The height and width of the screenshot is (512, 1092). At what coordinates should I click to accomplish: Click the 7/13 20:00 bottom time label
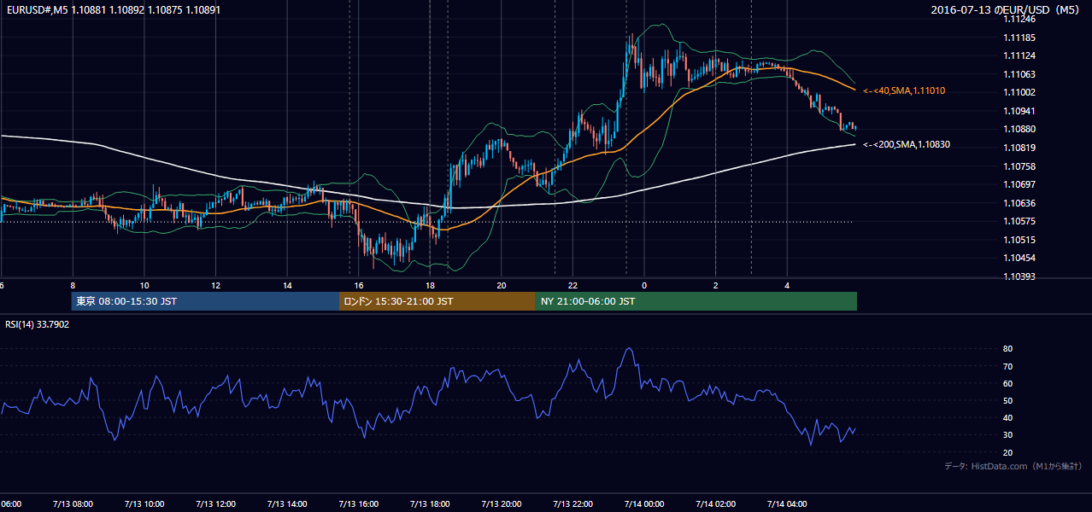(502, 503)
